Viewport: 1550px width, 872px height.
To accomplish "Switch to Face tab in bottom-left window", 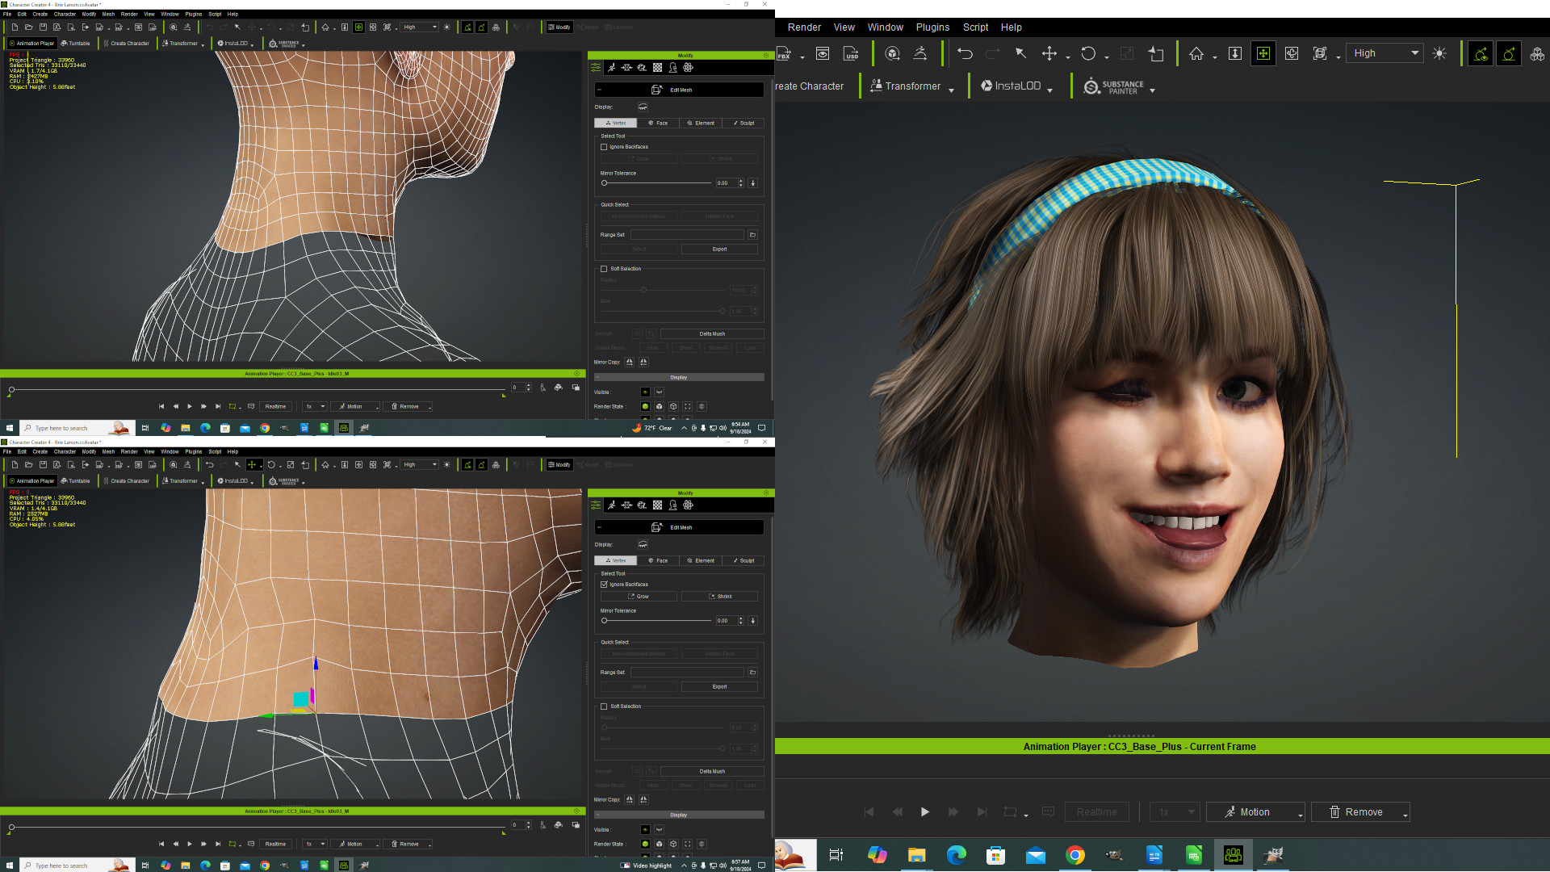I will click(658, 560).
